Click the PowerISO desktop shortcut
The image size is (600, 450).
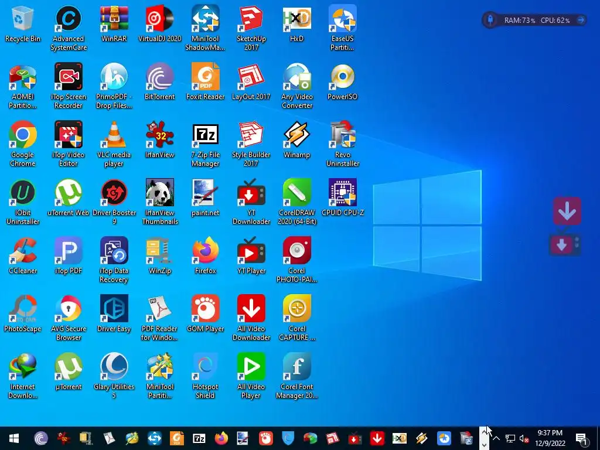342,82
